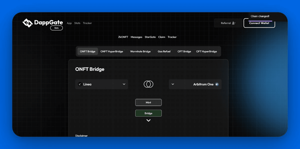Select the ONFT Bridge tab
Screen dimensions: 300x149
tap(88, 51)
